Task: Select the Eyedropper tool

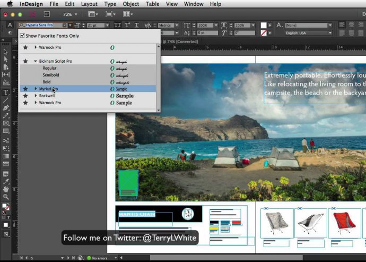Action: 6,182
